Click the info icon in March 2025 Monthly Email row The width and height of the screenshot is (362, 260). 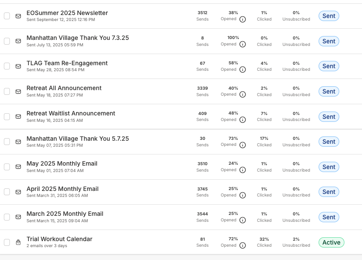pyautogui.click(x=243, y=220)
